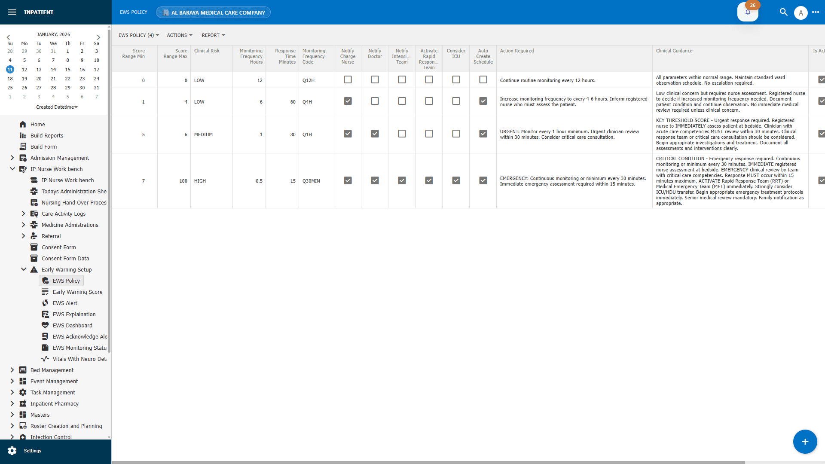Viewport: 825px width, 464px height.
Task: Enable Consider ICU for the MEDIUM risk row
Action: (x=456, y=134)
